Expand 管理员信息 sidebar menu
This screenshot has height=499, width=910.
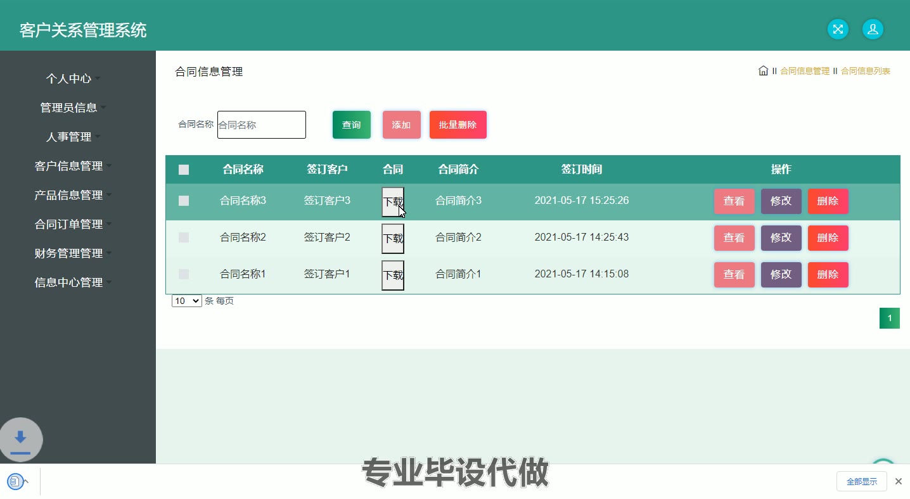[73, 108]
